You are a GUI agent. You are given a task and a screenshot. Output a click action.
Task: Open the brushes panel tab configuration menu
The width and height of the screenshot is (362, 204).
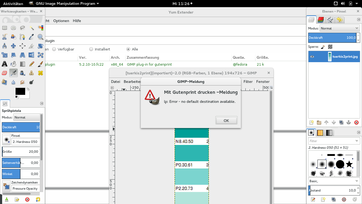(359, 132)
